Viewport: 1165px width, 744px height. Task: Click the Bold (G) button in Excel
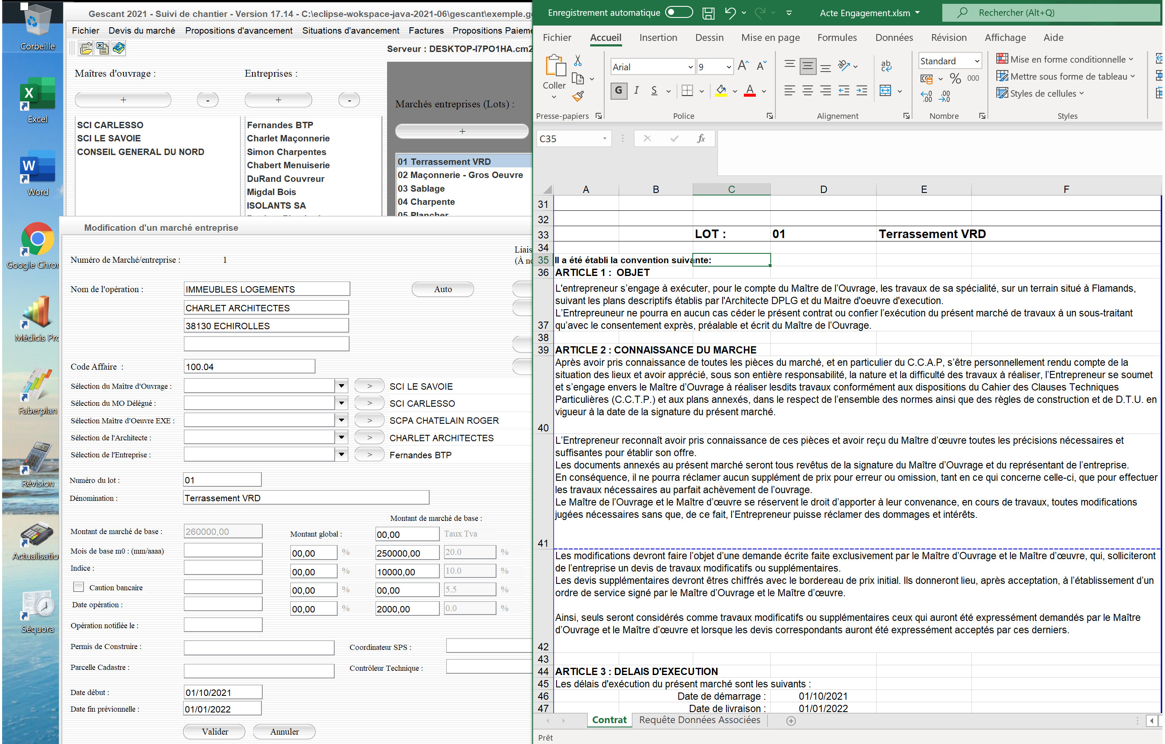[618, 90]
